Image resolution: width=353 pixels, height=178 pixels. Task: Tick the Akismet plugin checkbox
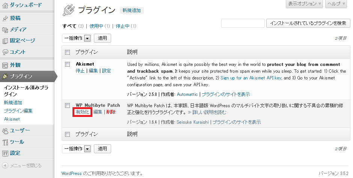tap(68, 64)
